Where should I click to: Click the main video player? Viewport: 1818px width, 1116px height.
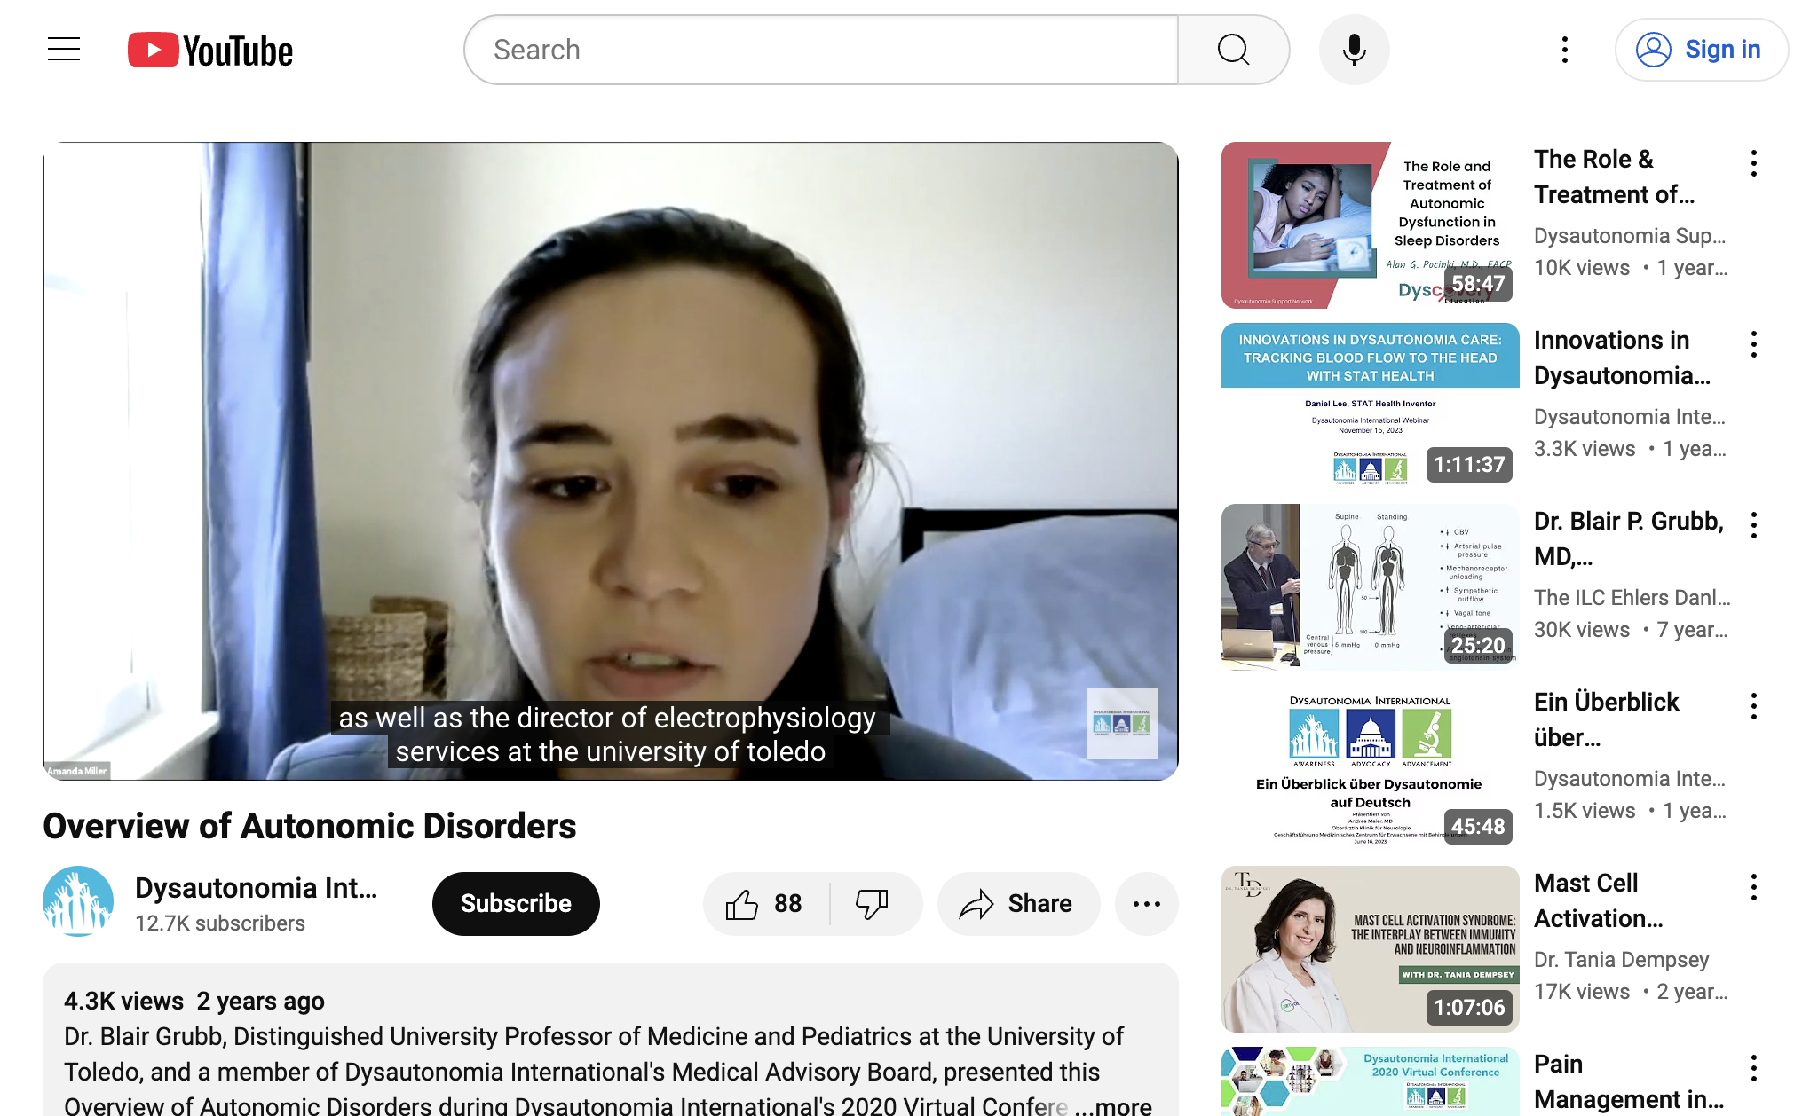coord(611,461)
